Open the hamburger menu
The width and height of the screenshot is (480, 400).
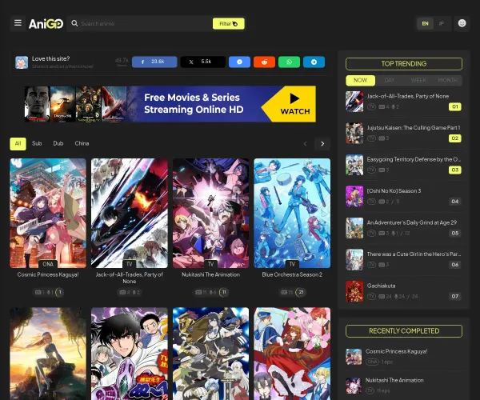[x=18, y=23]
